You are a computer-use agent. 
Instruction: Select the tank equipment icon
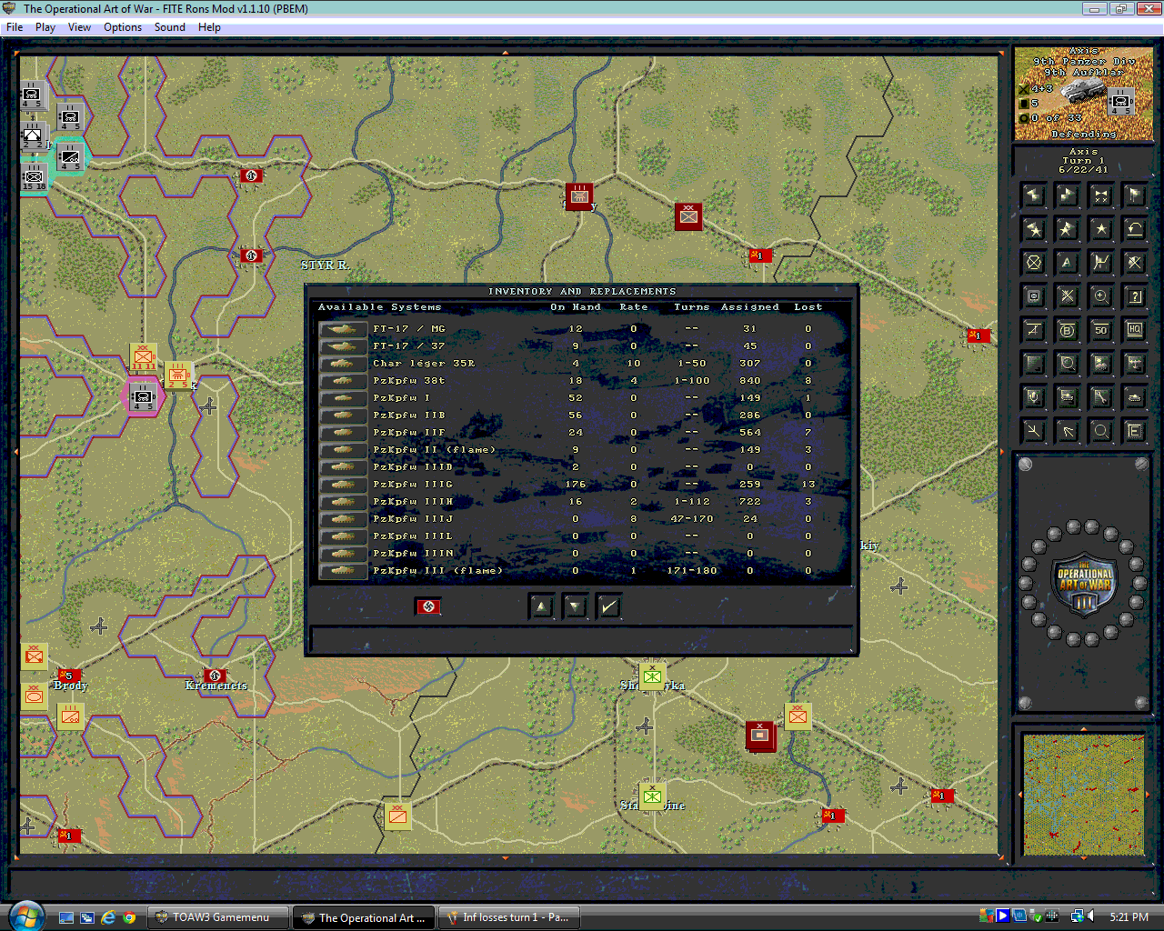[x=1134, y=396]
